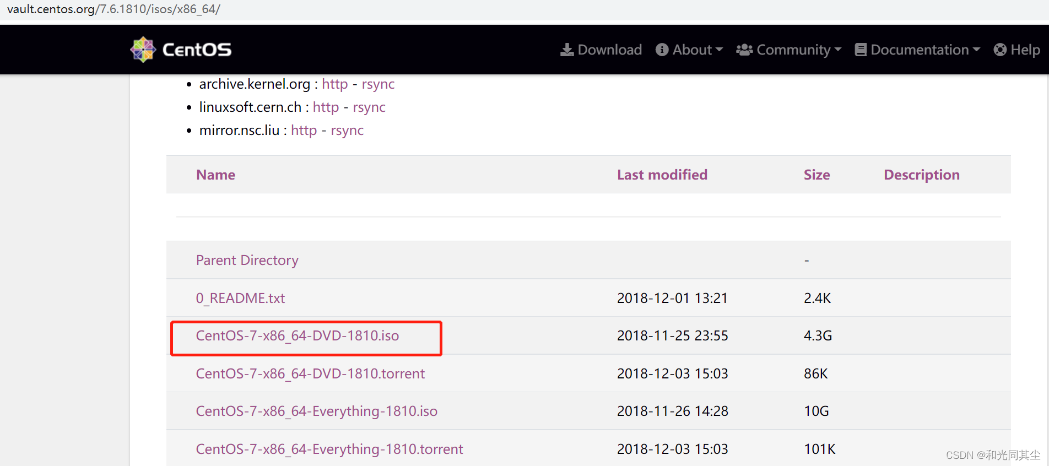Viewport: 1049px width, 466px height.
Task: Click the Community people icon
Action: [x=744, y=50]
